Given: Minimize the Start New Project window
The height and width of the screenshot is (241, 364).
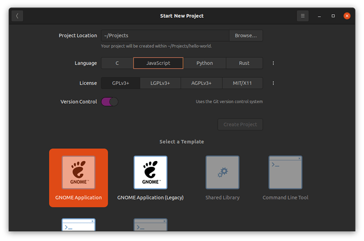Looking at the screenshot, I should click(319, 16).
